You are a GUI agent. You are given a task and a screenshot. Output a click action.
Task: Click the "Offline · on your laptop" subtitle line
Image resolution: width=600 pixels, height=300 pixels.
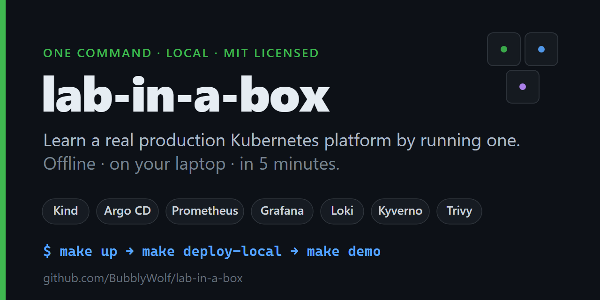(x=191, y=164)
